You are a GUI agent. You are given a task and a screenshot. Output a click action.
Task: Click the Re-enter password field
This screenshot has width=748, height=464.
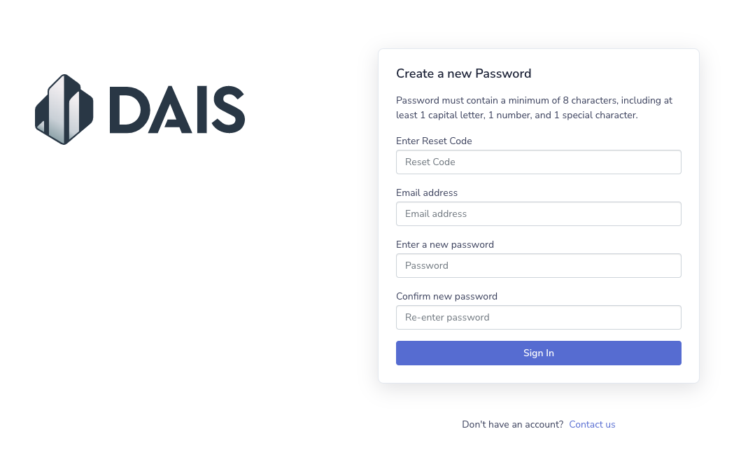[x=538, y=317]
